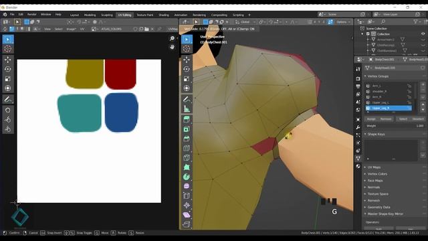The height and width of the screenshot is (241, 428).
Task: Click the Assign vertex group button
Action: coord(371,119)
